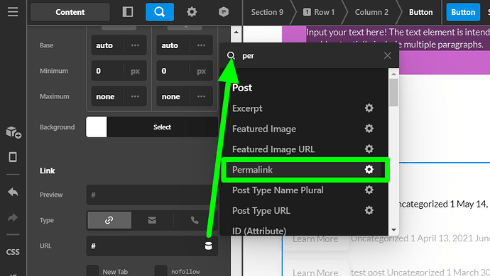
Task: Click the search magnifier in the popup
Action: (231, 56)
